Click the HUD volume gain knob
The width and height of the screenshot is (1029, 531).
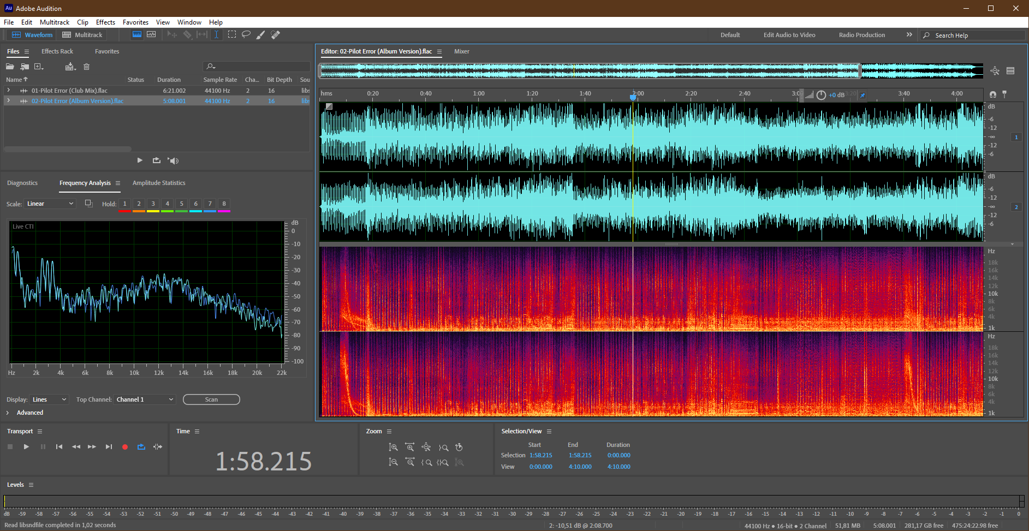tap(821, 95)
